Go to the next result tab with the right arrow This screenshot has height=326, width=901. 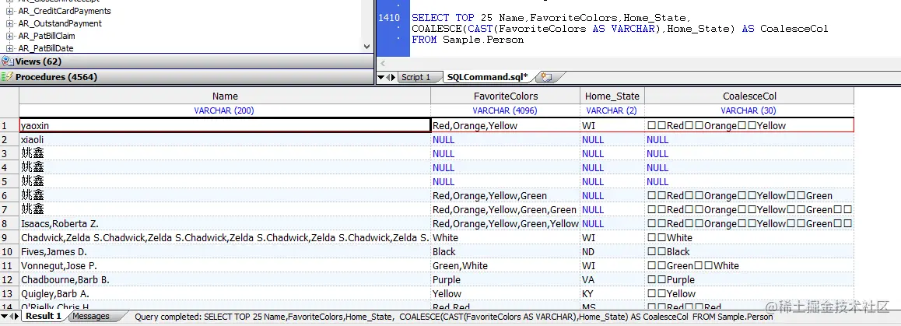(x=16, y=317)
